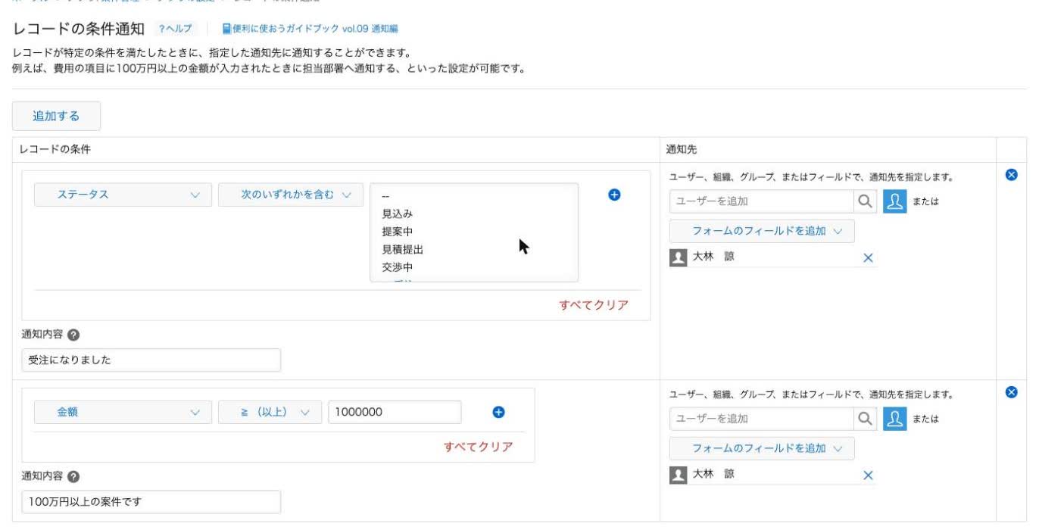Open the user picker icon in the first notification
This screenshot has width=1039, height=530.
coord(895,201)
